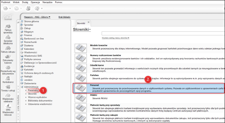Open Bankowość on-line module
Image resolution: width=225 pixels, height=123 pixels.
pos(34,39)
